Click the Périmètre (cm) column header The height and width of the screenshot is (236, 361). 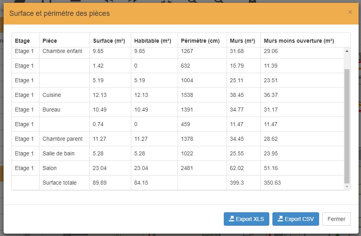click(x=200, y=41)
